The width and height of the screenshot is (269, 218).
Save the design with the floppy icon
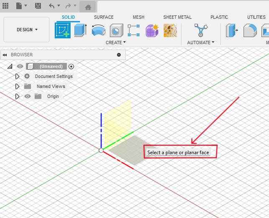pos(38,6)
